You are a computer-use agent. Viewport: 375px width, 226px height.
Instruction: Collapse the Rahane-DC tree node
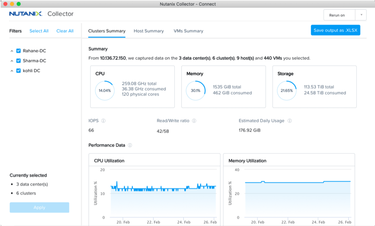(x=12, y=51)
